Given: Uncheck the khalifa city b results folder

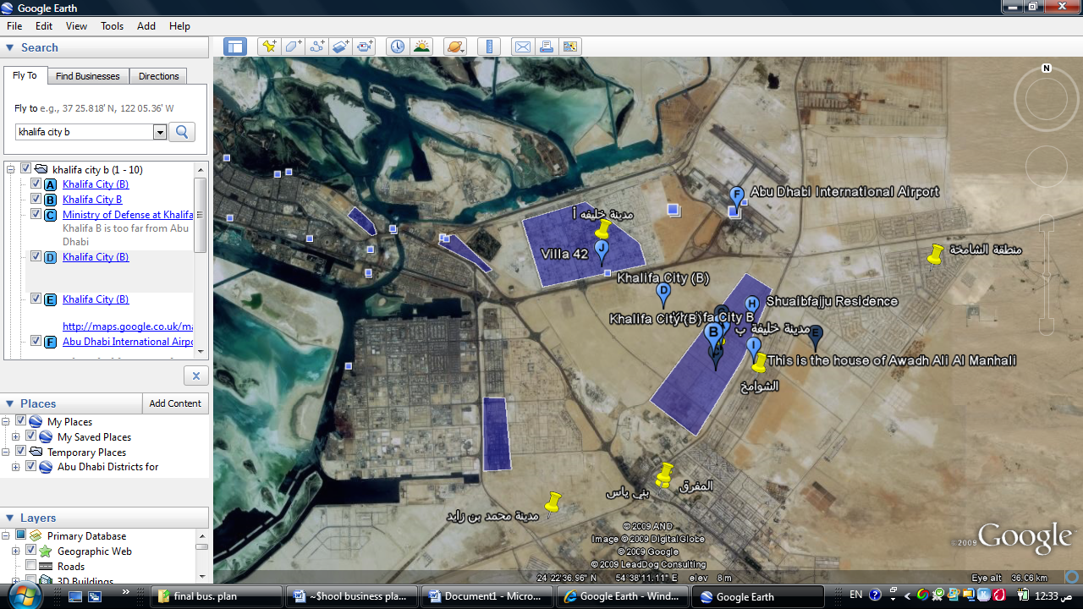Looking at the screenshot, I should click(26, 169).
